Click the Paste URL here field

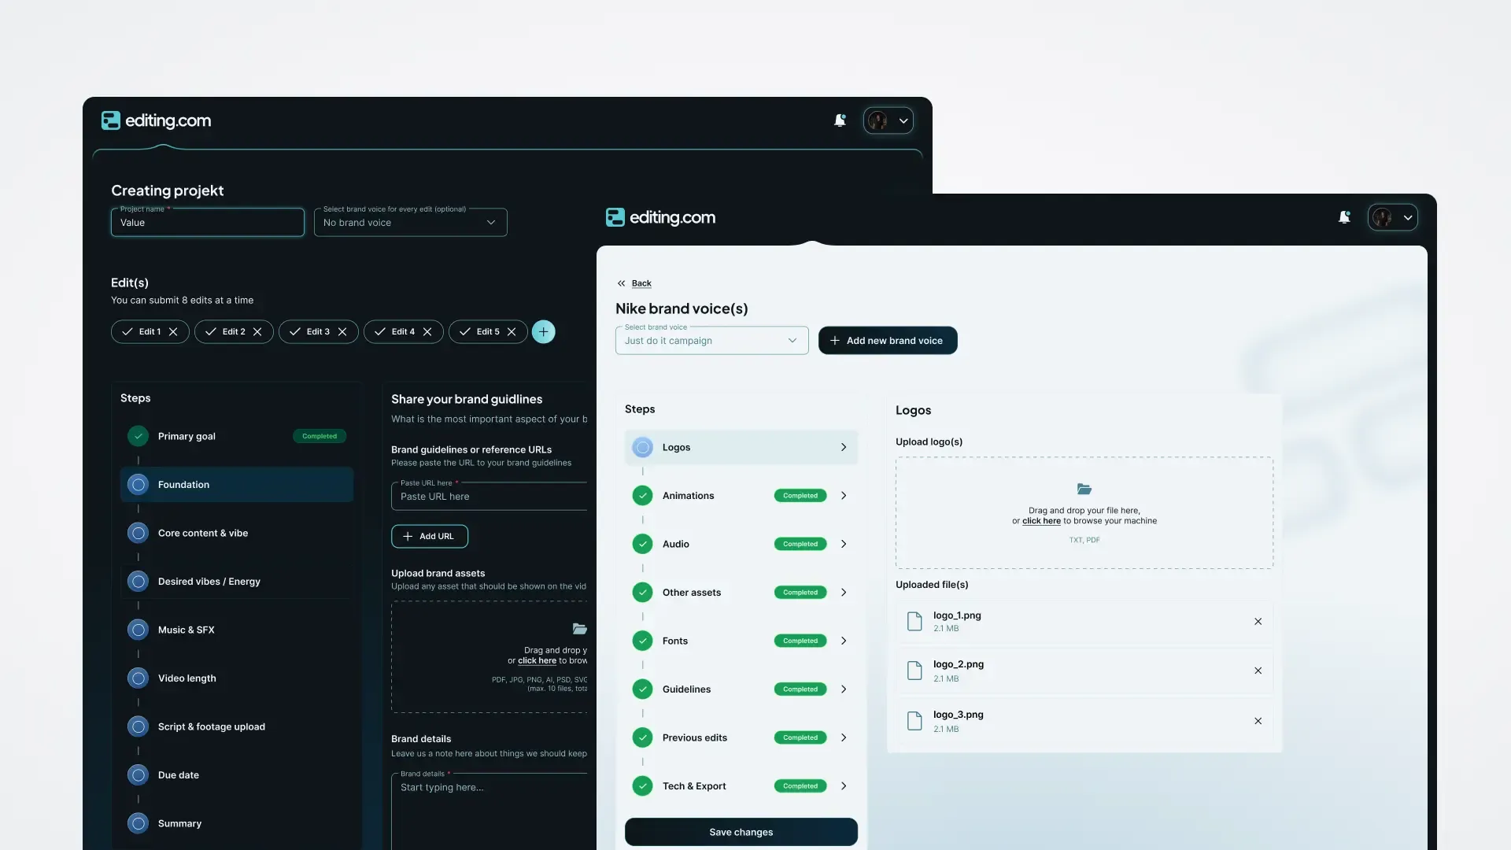(x=490, y=497)
